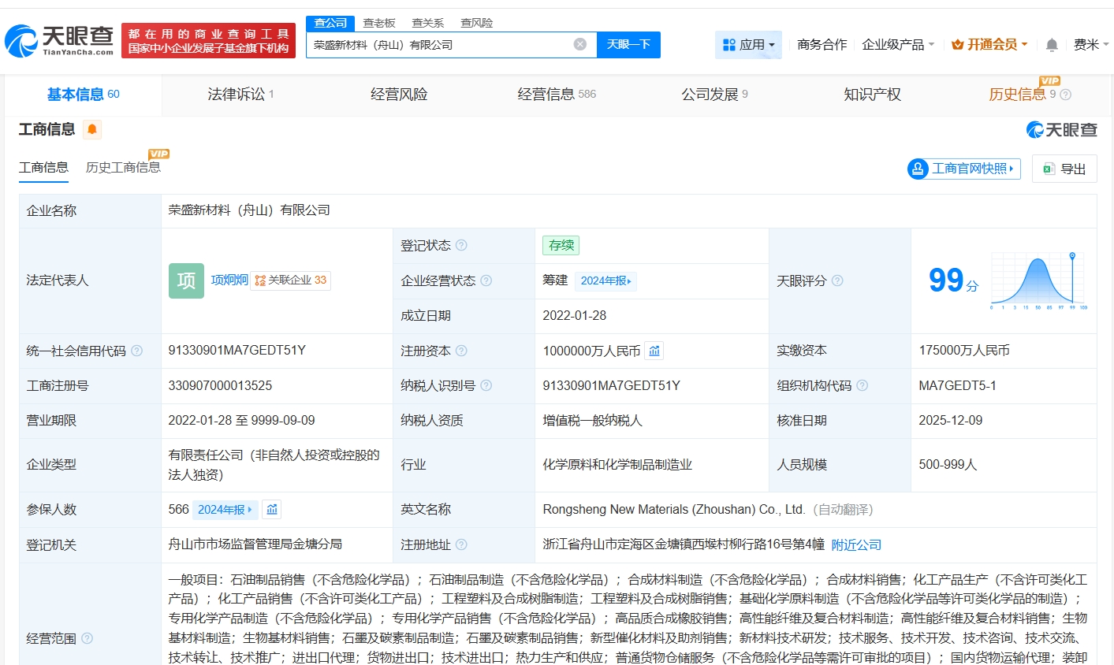1114x665 pixels.
Task: Open the 开通会员 dropdown
Action: 989,45
